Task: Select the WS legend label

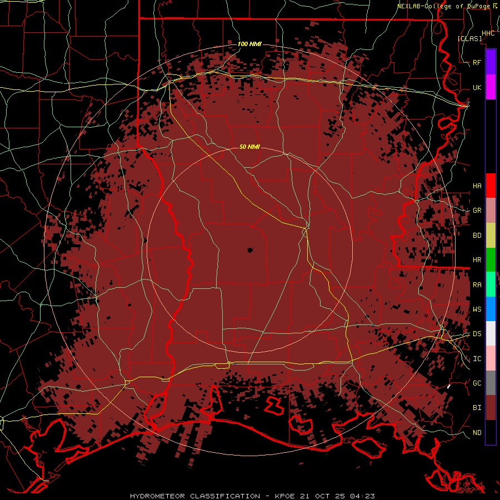Action: pos(477,309)
